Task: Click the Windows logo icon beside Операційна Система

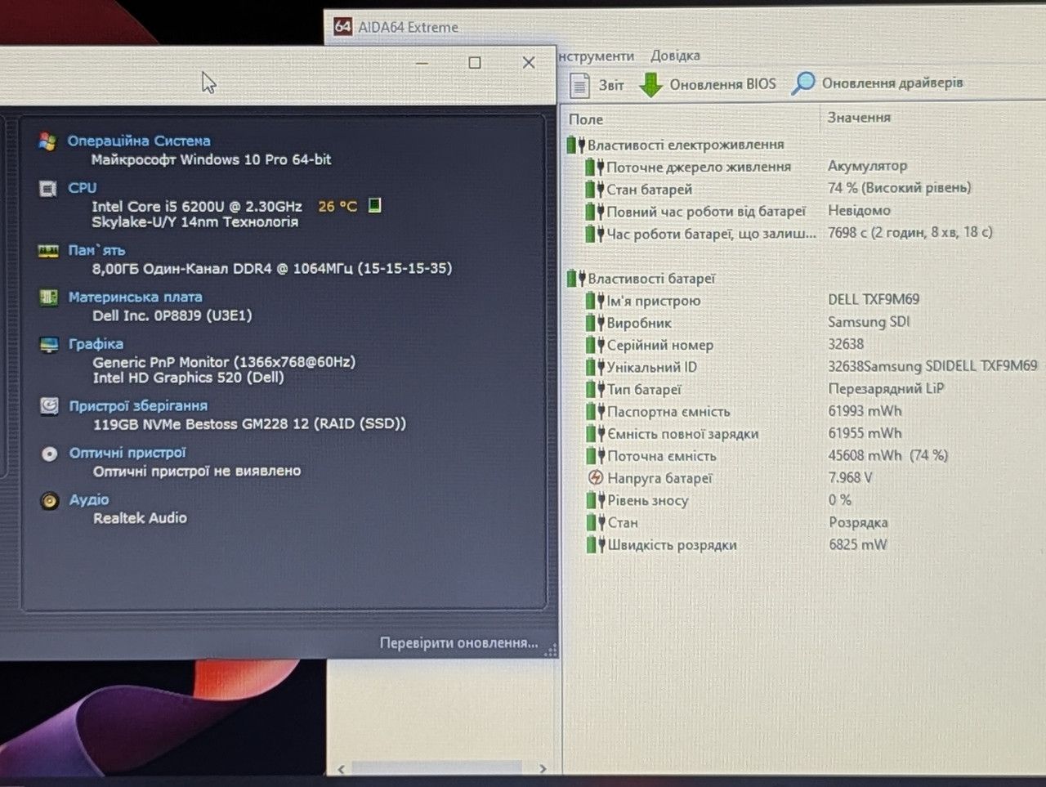Action: (x=47, y=141)
